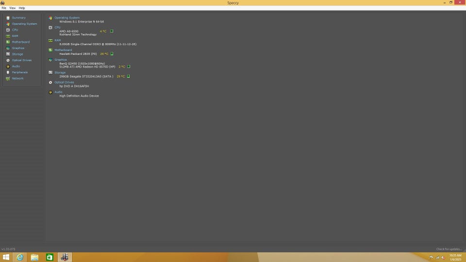
Task: Click the Motherboard temperature value beside Hewlett-Packard
Action: point(104,54)
